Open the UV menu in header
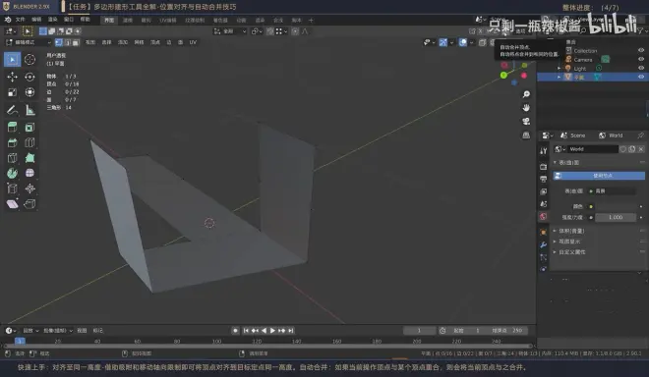649x377 pixels. point(193,42)
